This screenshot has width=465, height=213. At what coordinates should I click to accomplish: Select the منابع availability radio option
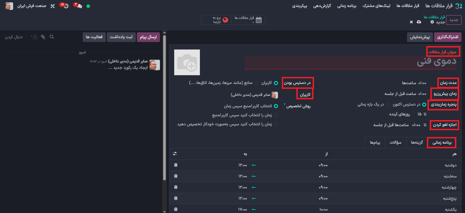point(256,83)
